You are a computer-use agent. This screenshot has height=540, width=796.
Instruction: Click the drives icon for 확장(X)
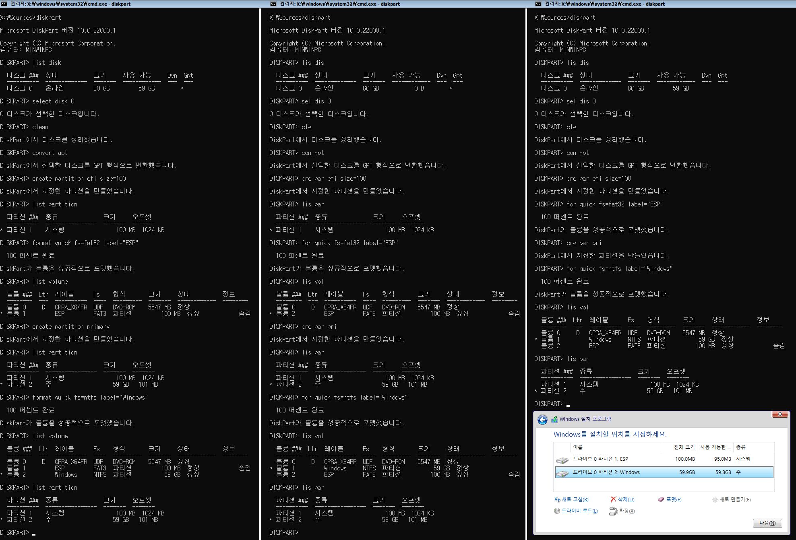click(x=613, y=511)
